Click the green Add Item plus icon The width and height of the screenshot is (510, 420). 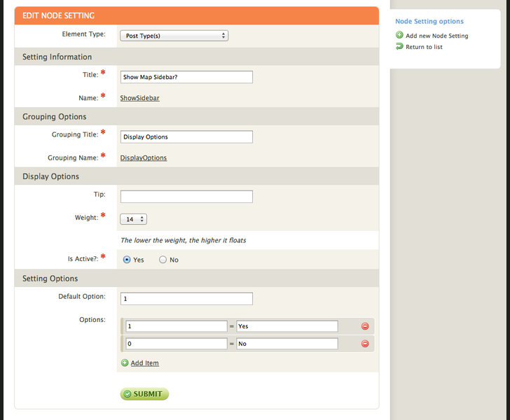125,363
